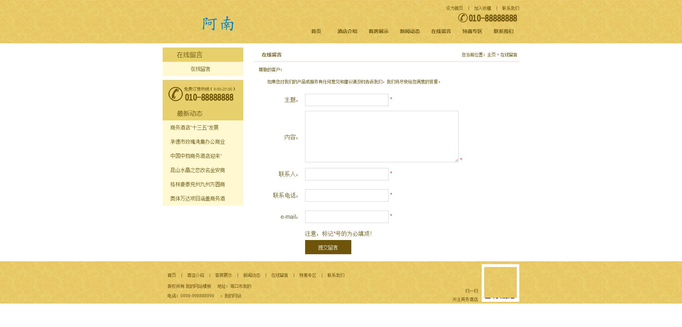Focus the 主题 input field
Viewport: 682px width, 327px height.
tap(346, 100)
